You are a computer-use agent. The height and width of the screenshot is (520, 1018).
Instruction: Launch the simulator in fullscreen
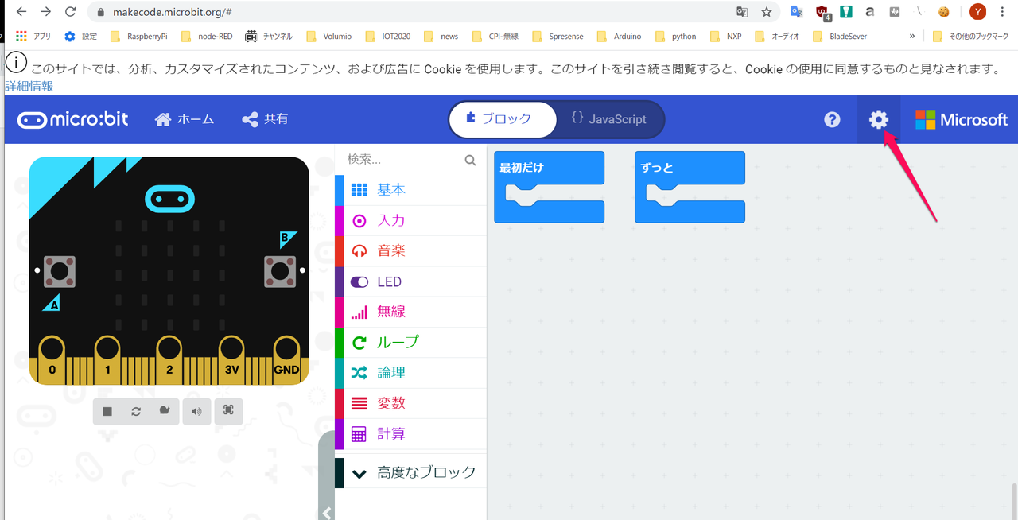coord(228,410)
